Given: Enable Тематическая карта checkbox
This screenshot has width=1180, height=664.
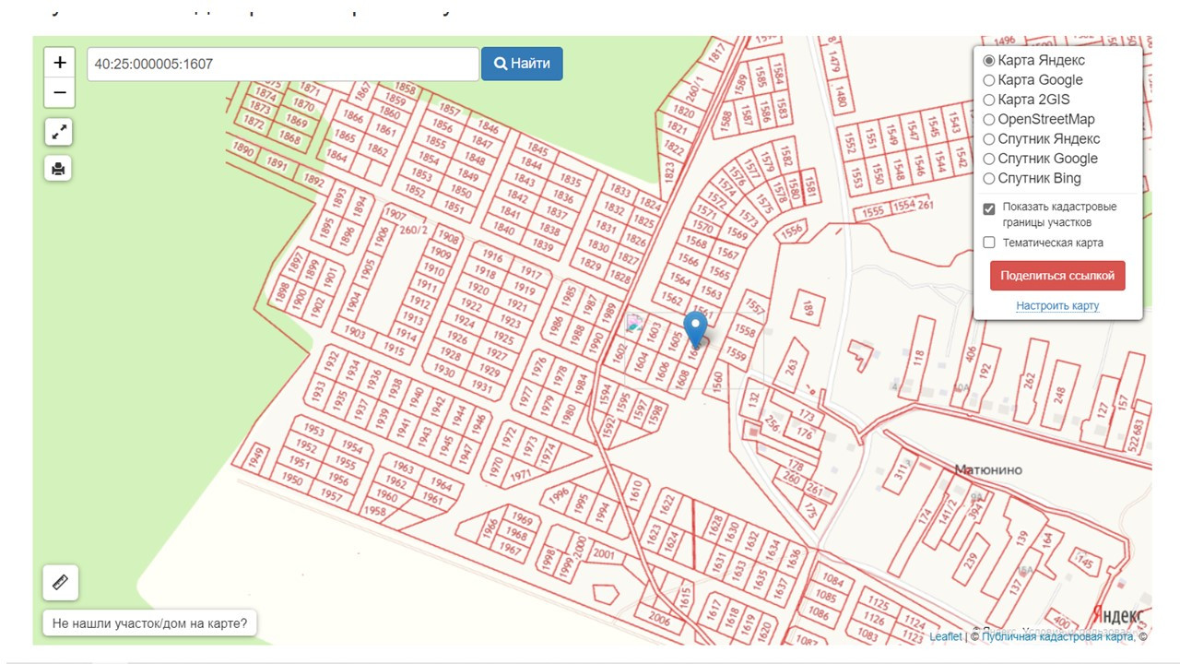Looking at the screenshot, I should point(989,243).
